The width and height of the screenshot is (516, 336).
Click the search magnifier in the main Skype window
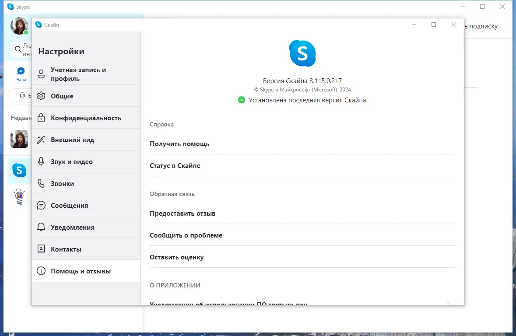pos(18,50)
